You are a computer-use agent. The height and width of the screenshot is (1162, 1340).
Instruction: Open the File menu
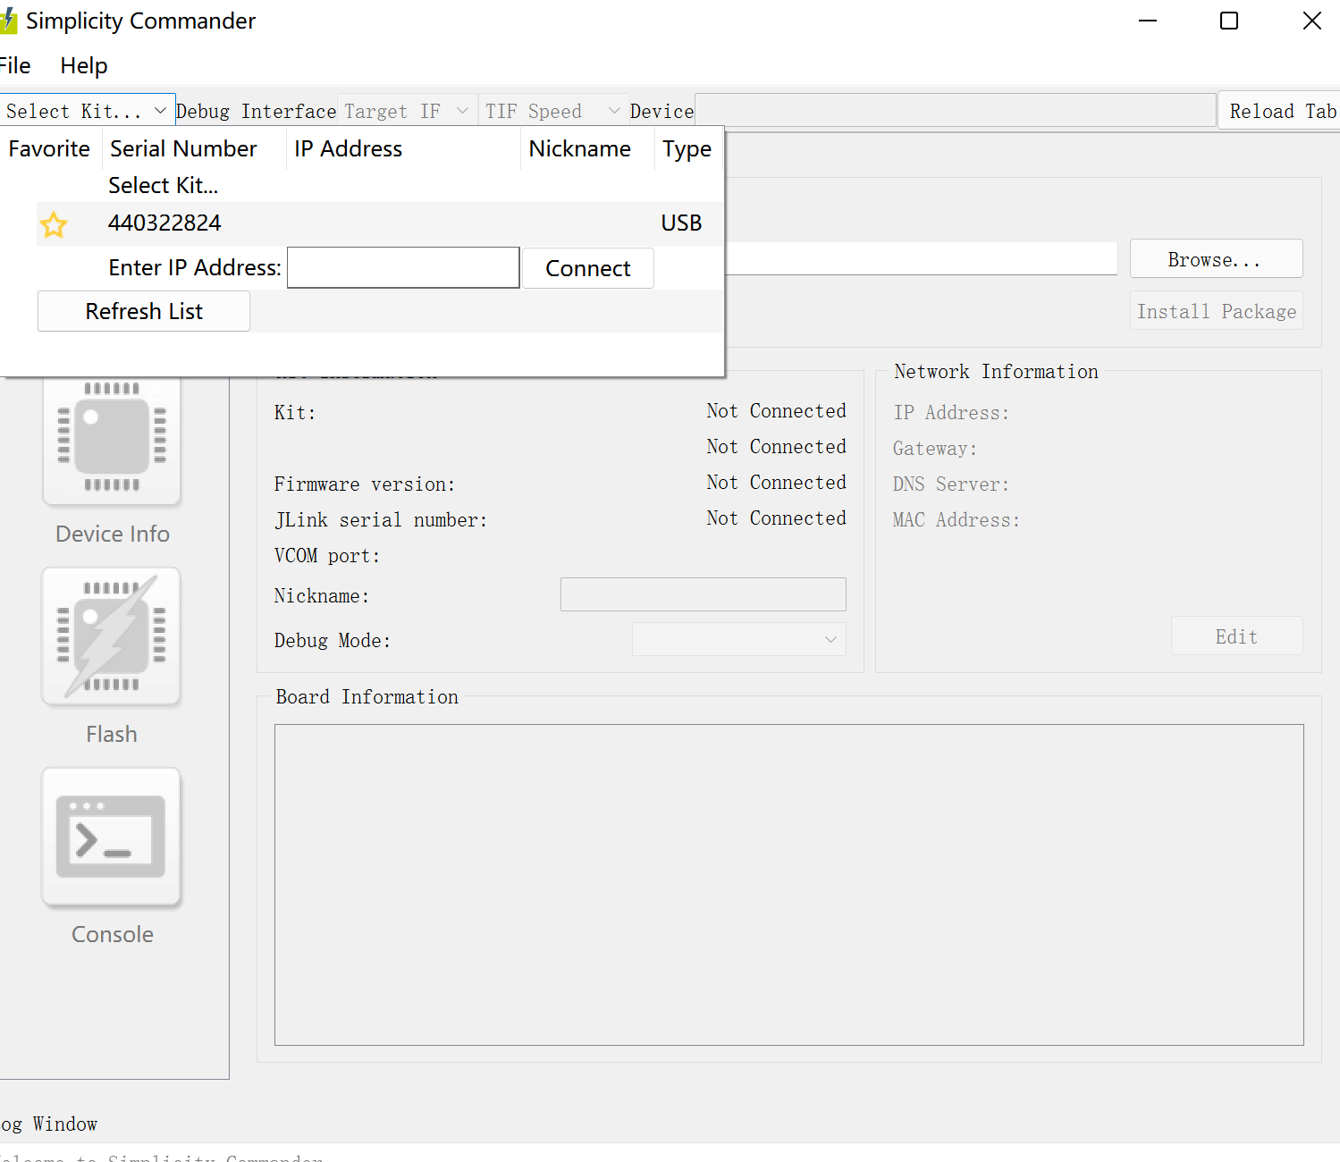15,65
